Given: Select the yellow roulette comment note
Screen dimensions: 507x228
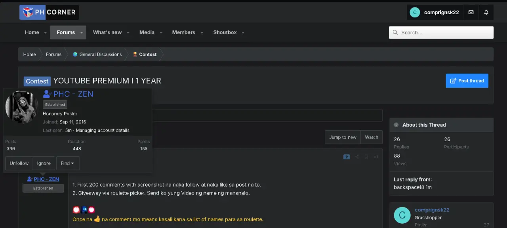Looking at the screenshot, I should tap(168, 219).
